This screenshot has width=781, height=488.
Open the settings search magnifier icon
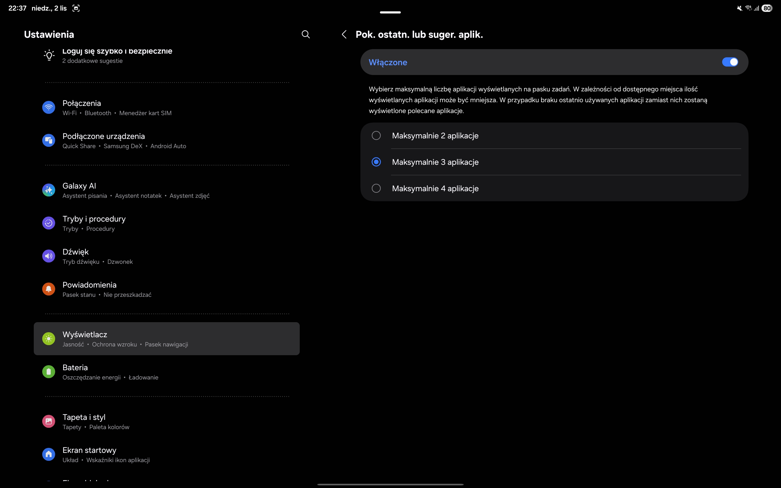tap(305, 34)
